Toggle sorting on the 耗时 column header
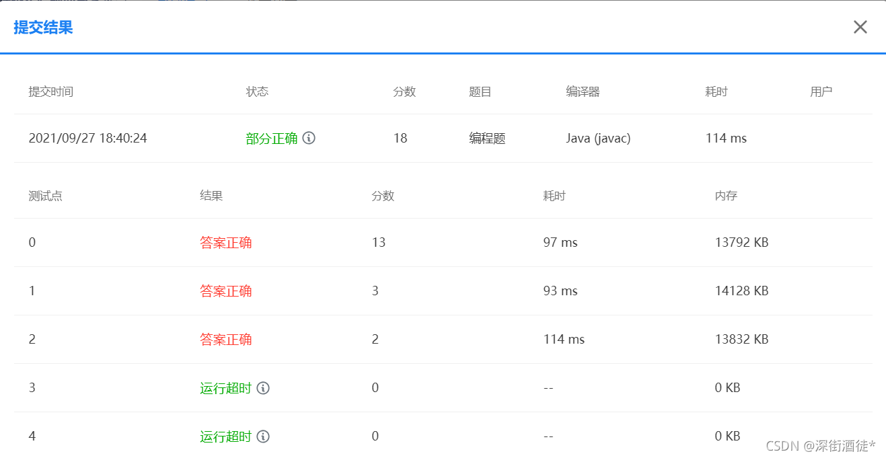Viewport: 886px width, 458px height. click(554, 196)
